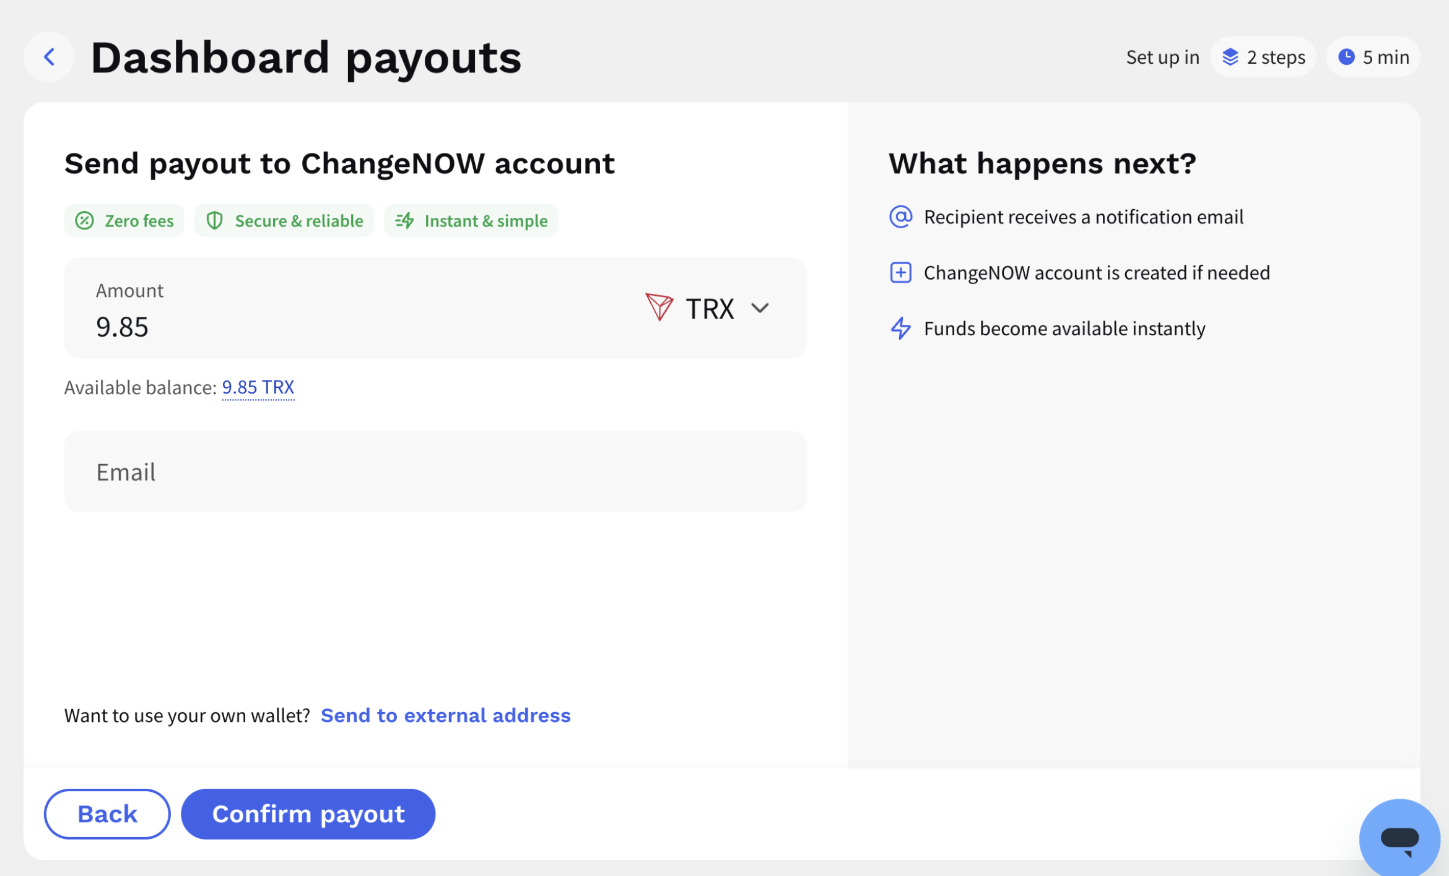This screenshot has height=876, width=1449.
Task: Use available balance 9.85 TRX link
Action: (258, 387)
